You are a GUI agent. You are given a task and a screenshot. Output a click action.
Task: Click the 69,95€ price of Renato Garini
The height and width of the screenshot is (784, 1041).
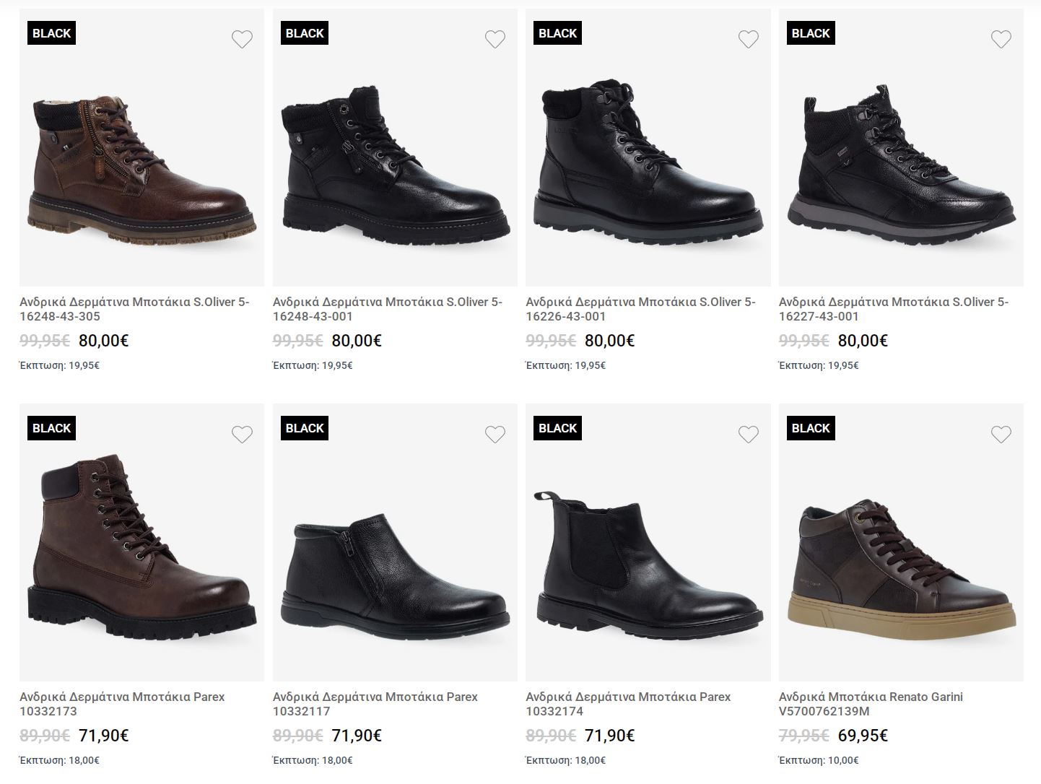click(x=863, y=736)
